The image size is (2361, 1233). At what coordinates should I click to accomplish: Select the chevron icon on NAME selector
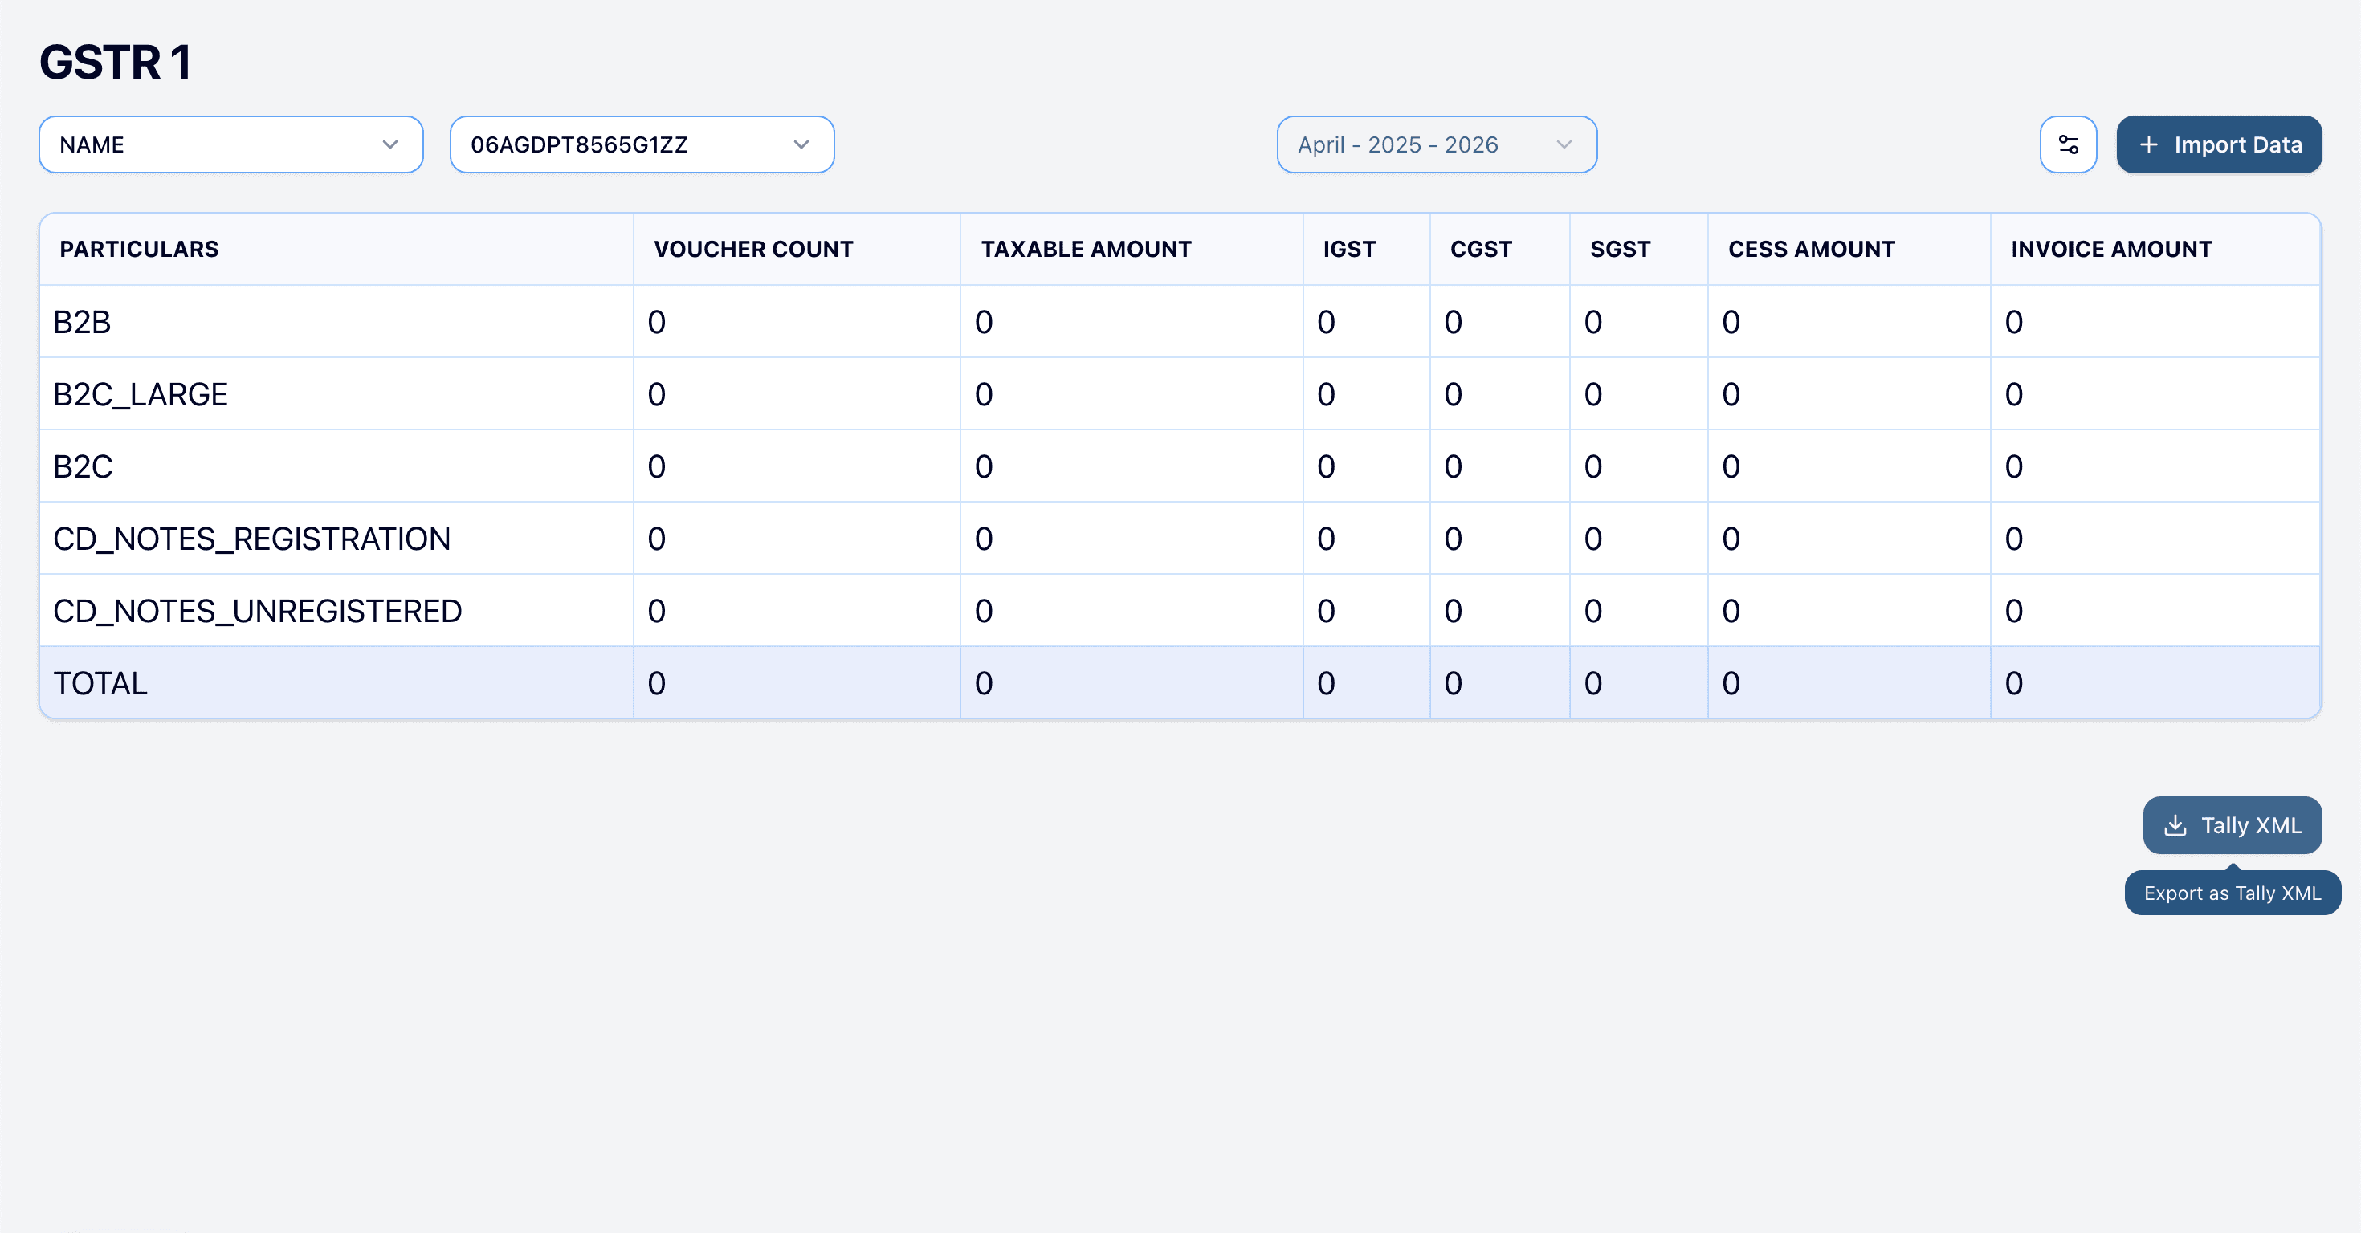tap(389, 144)
